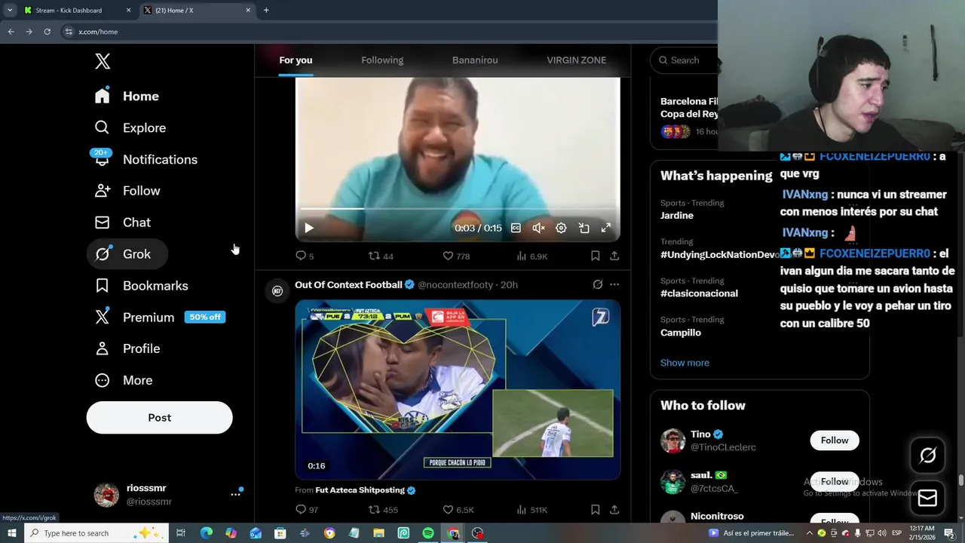Open the Windows Start menu
965x543 pixels.
click(x=11, y=533)
